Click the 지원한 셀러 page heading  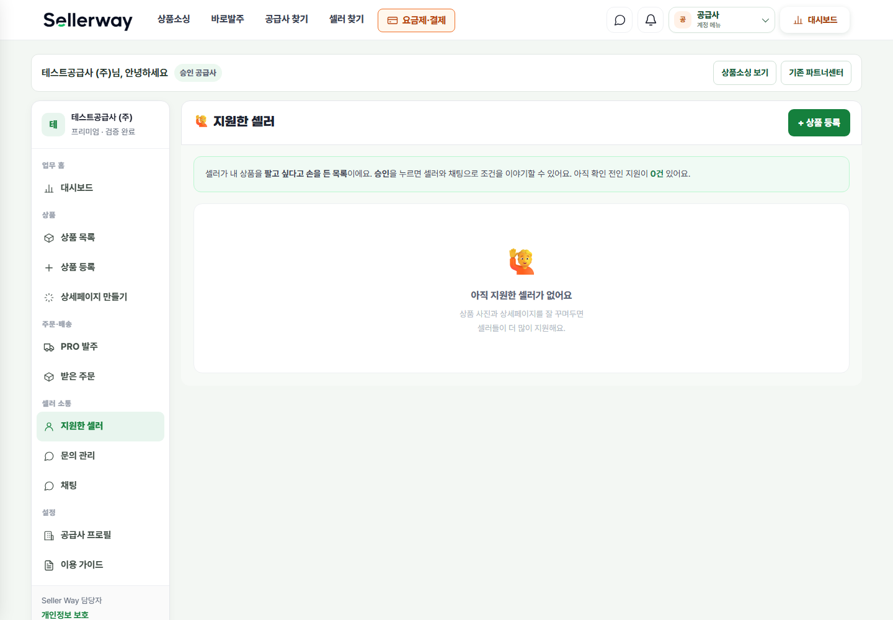244,122
